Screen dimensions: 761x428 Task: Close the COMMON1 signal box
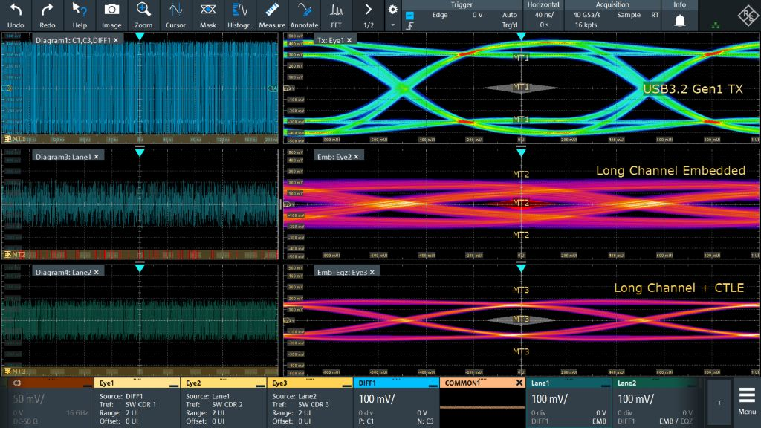[x=519, y=383]
